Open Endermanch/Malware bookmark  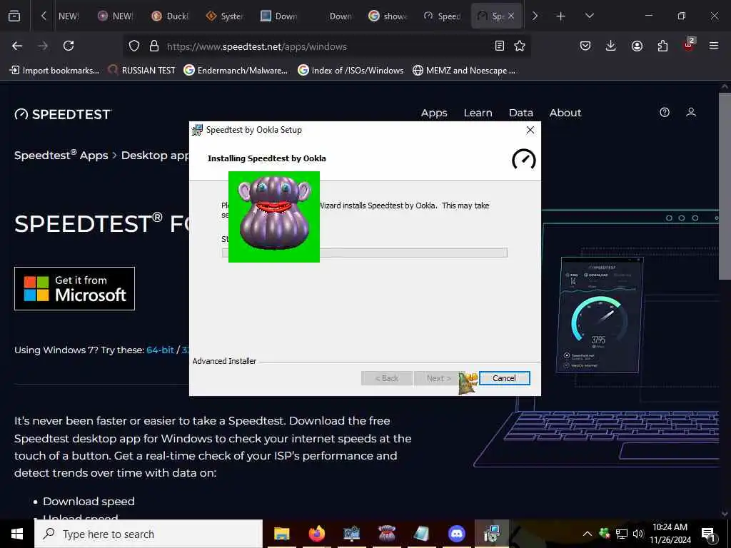(236, 71)
